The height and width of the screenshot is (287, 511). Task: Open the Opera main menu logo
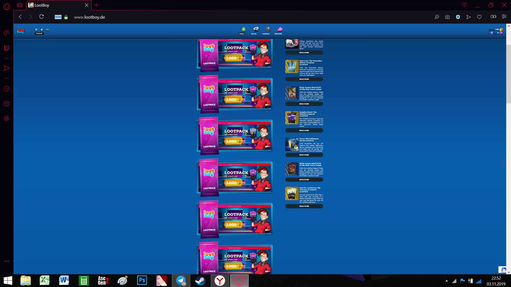pos(7,6)
